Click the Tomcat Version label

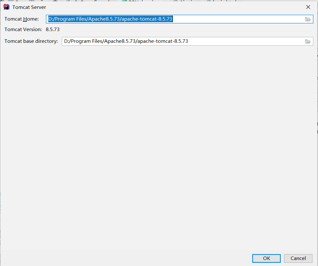click(23, 29)
